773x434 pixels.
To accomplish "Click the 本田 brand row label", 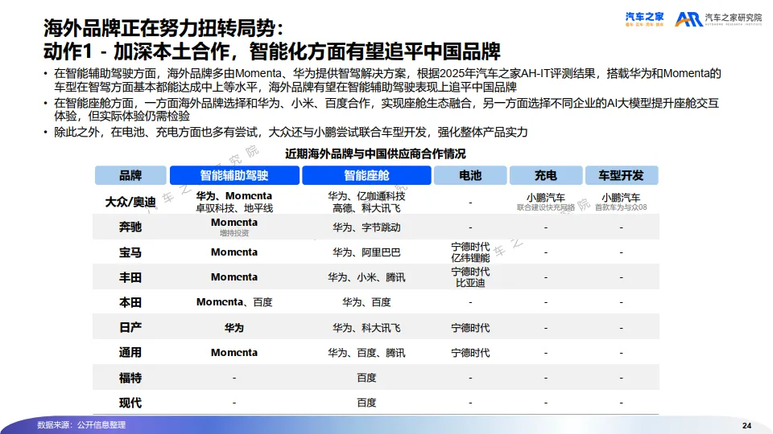I will click(x=130, y=302).
